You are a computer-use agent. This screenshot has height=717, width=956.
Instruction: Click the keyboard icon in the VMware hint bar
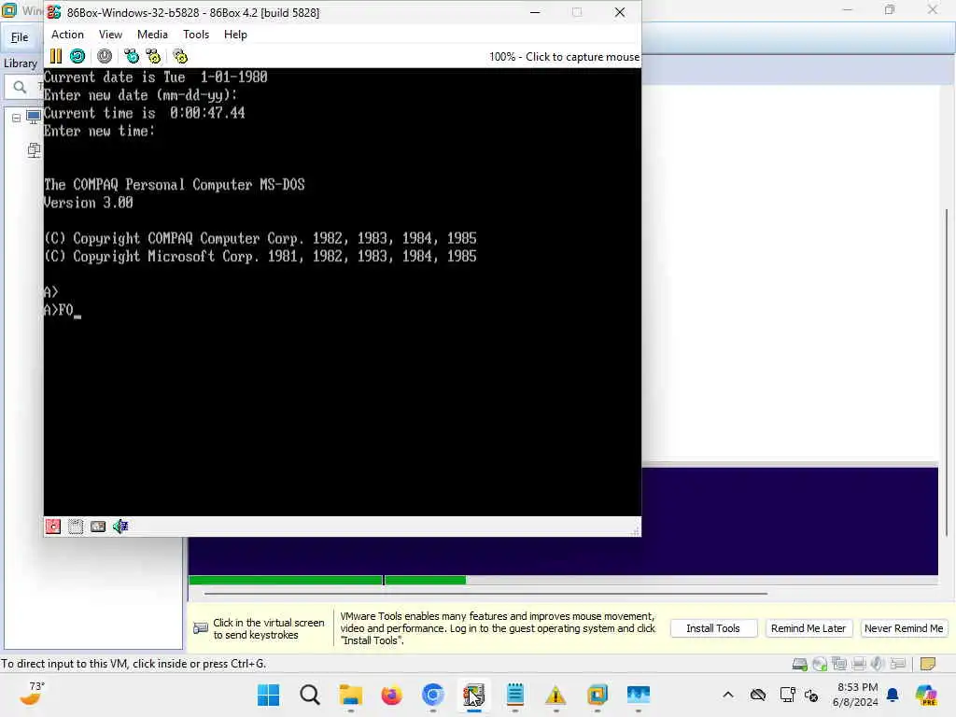pos(201,628)
